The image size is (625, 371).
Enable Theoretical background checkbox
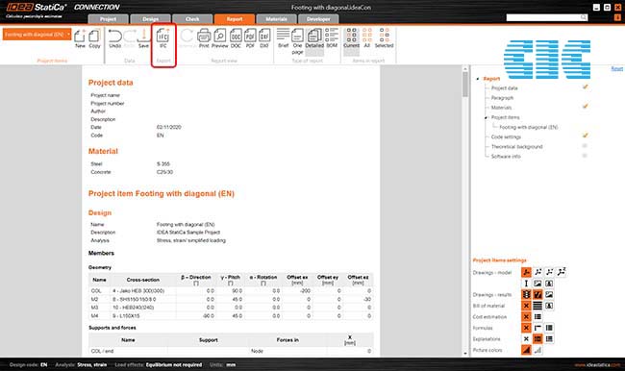coord(585,146)
